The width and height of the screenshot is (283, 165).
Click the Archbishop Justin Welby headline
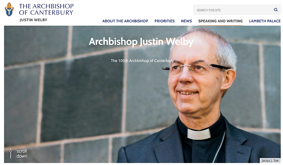point(141,42)
